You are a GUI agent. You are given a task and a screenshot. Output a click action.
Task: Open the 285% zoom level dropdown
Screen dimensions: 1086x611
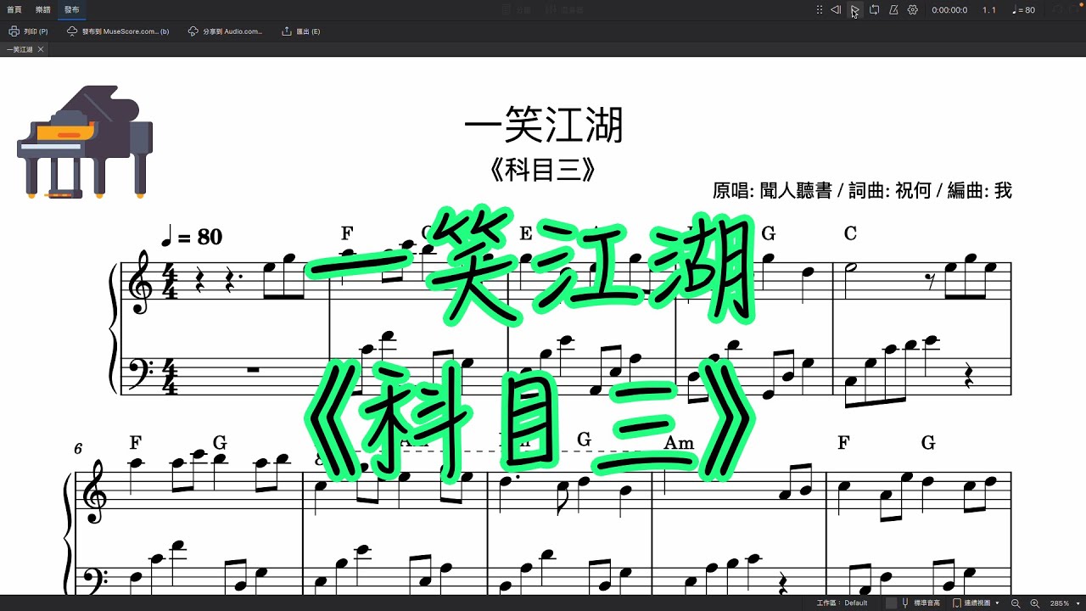click(x=1064, y=603)
